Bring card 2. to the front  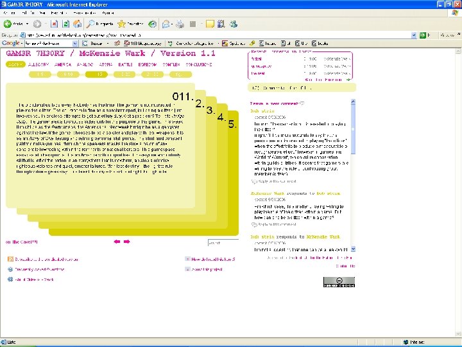pyautogui.click(x=200, y=103)
